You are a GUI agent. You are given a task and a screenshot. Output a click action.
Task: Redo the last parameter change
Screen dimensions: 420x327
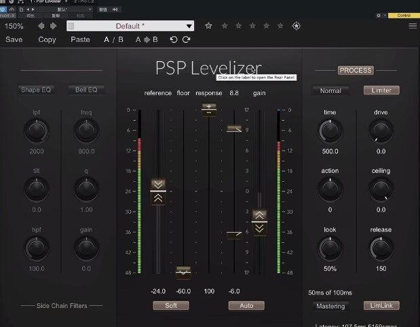click(186, 39)
